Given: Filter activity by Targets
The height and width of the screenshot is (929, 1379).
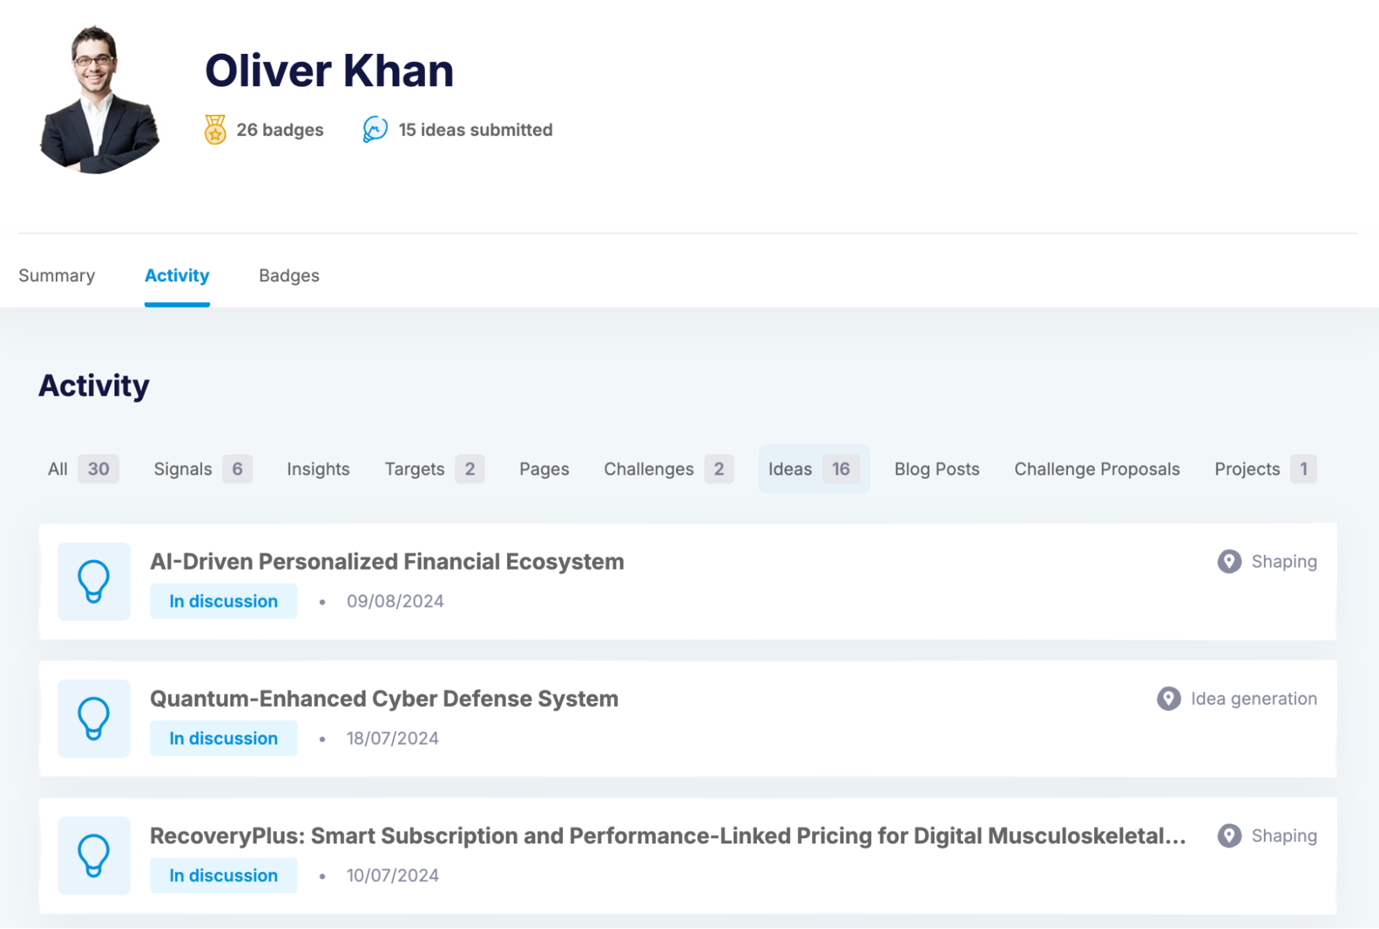Looking at the screenshot, I should coord(434,469).
